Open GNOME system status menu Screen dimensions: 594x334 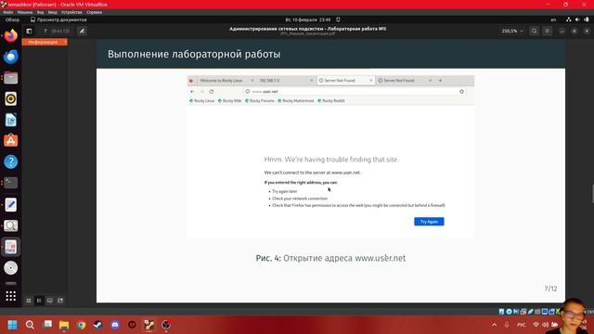click(577, 19)
